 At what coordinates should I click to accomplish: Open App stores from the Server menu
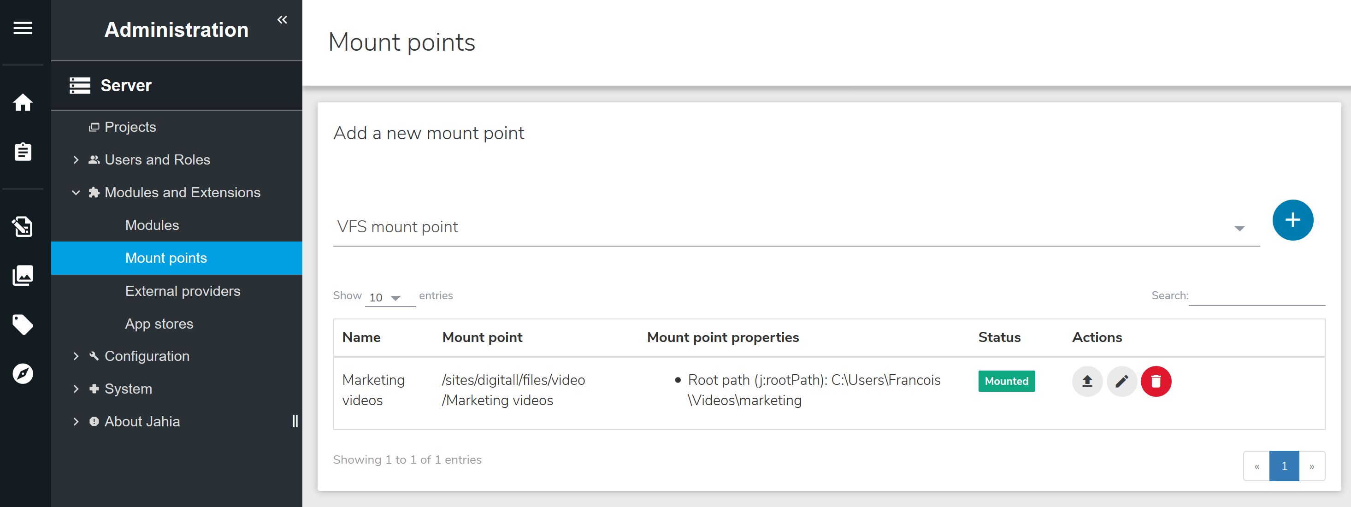(159, 324)
